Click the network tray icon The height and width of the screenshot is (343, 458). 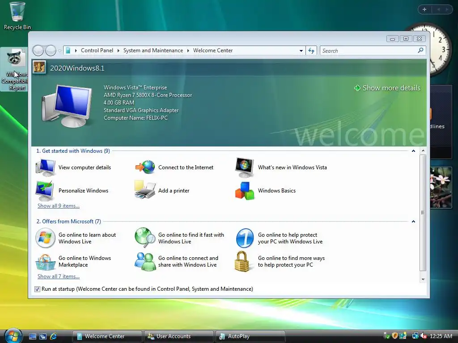coord(415,336)
